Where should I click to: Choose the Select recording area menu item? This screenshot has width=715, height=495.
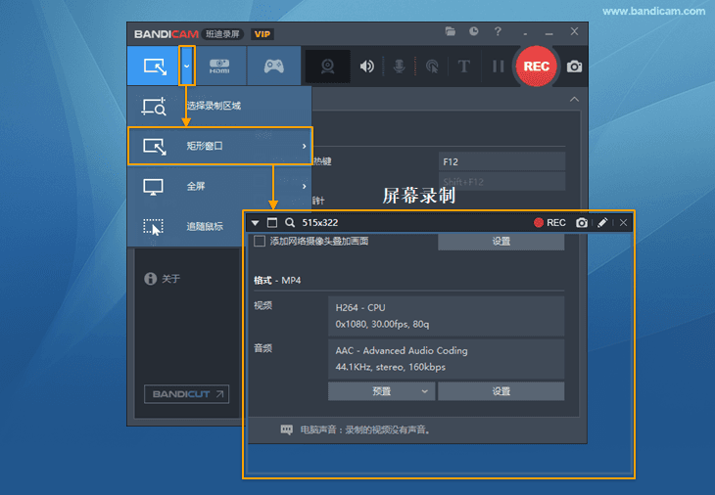[219, 106]
